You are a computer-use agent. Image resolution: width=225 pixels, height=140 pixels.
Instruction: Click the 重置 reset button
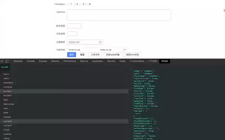(82, 55)
